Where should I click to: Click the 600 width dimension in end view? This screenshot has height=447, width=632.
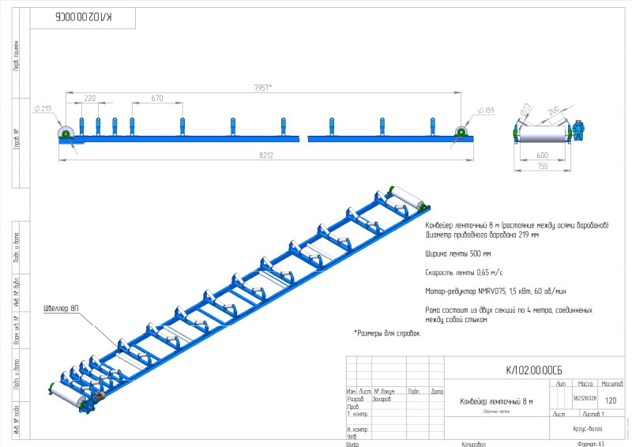[x=543, y=155]
